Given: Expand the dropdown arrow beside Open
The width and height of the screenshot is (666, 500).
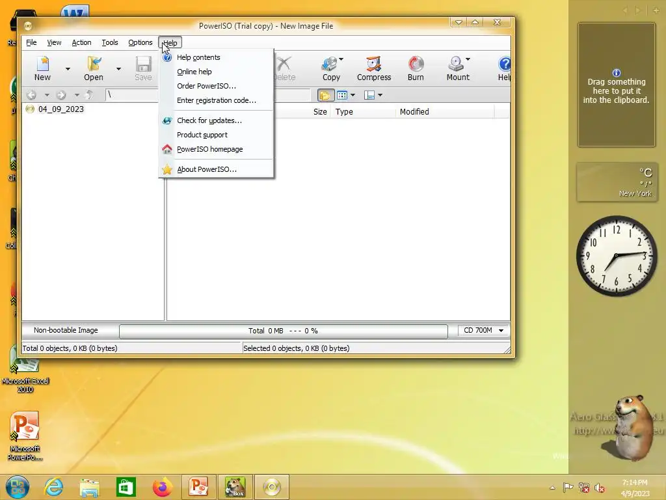Looking at the screenshot, I should coord(118,69).
